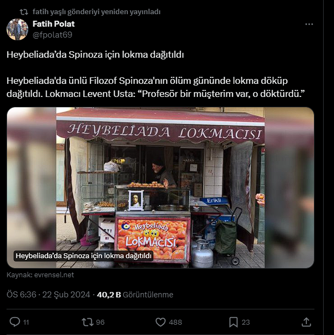Screen dimensions: 334x335
Task: Click the image caption about Spinoza lokma
Action: [x=83, y=255]
